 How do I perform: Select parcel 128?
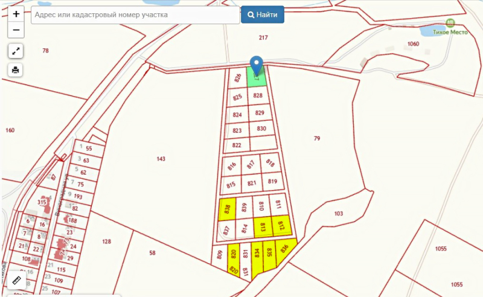click(107, 241)
